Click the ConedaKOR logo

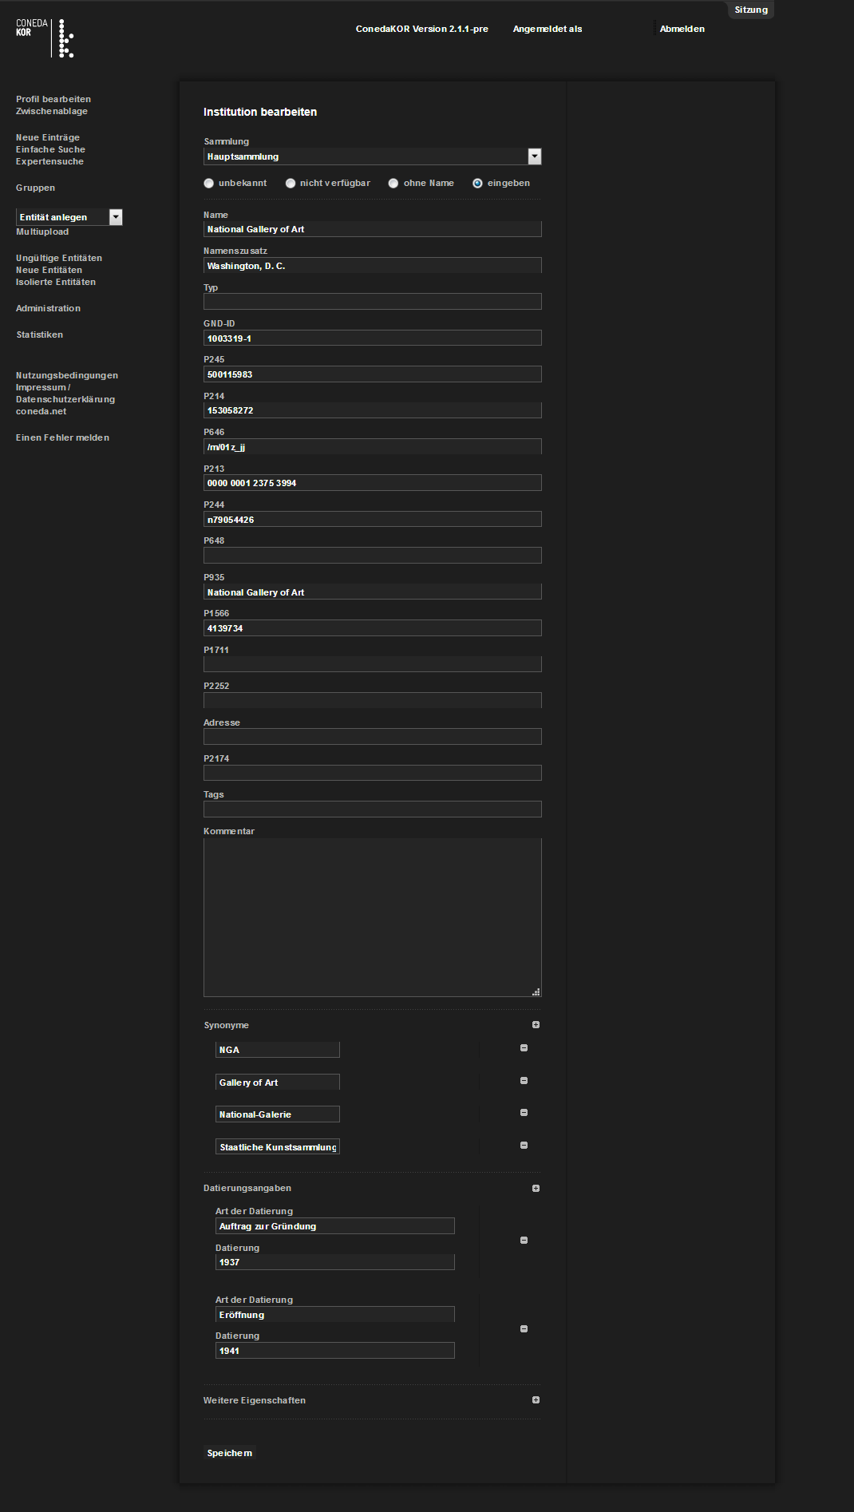(45, 38)
